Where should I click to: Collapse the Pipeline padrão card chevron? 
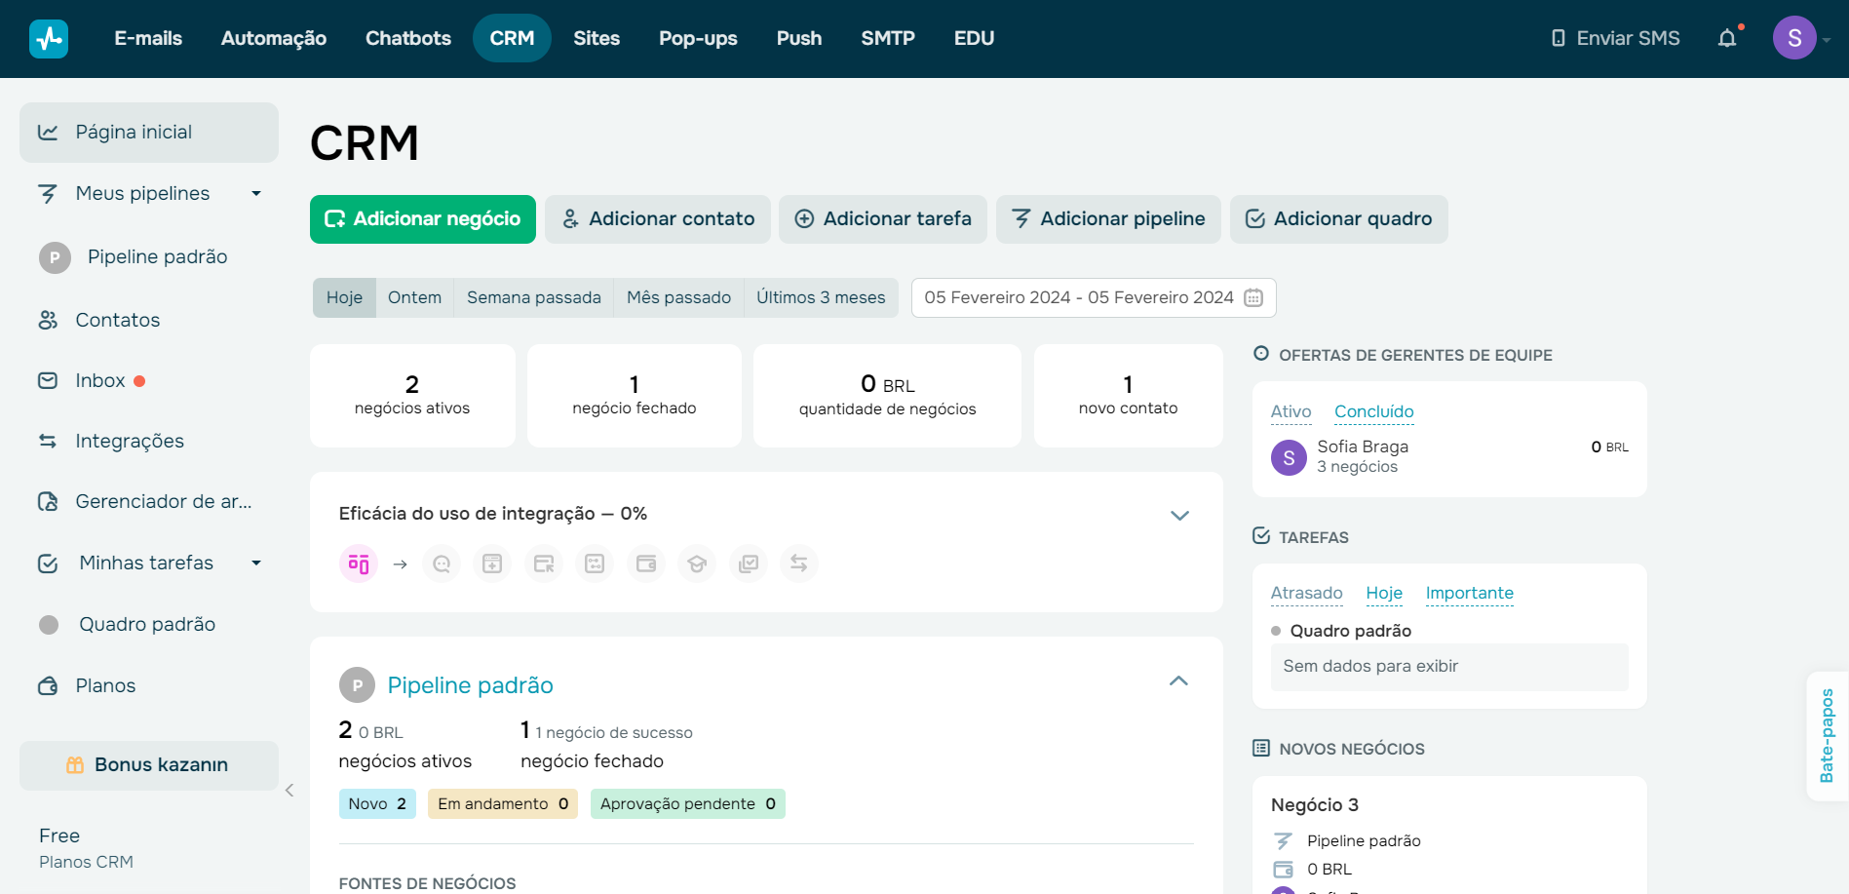pos(1178,680)
